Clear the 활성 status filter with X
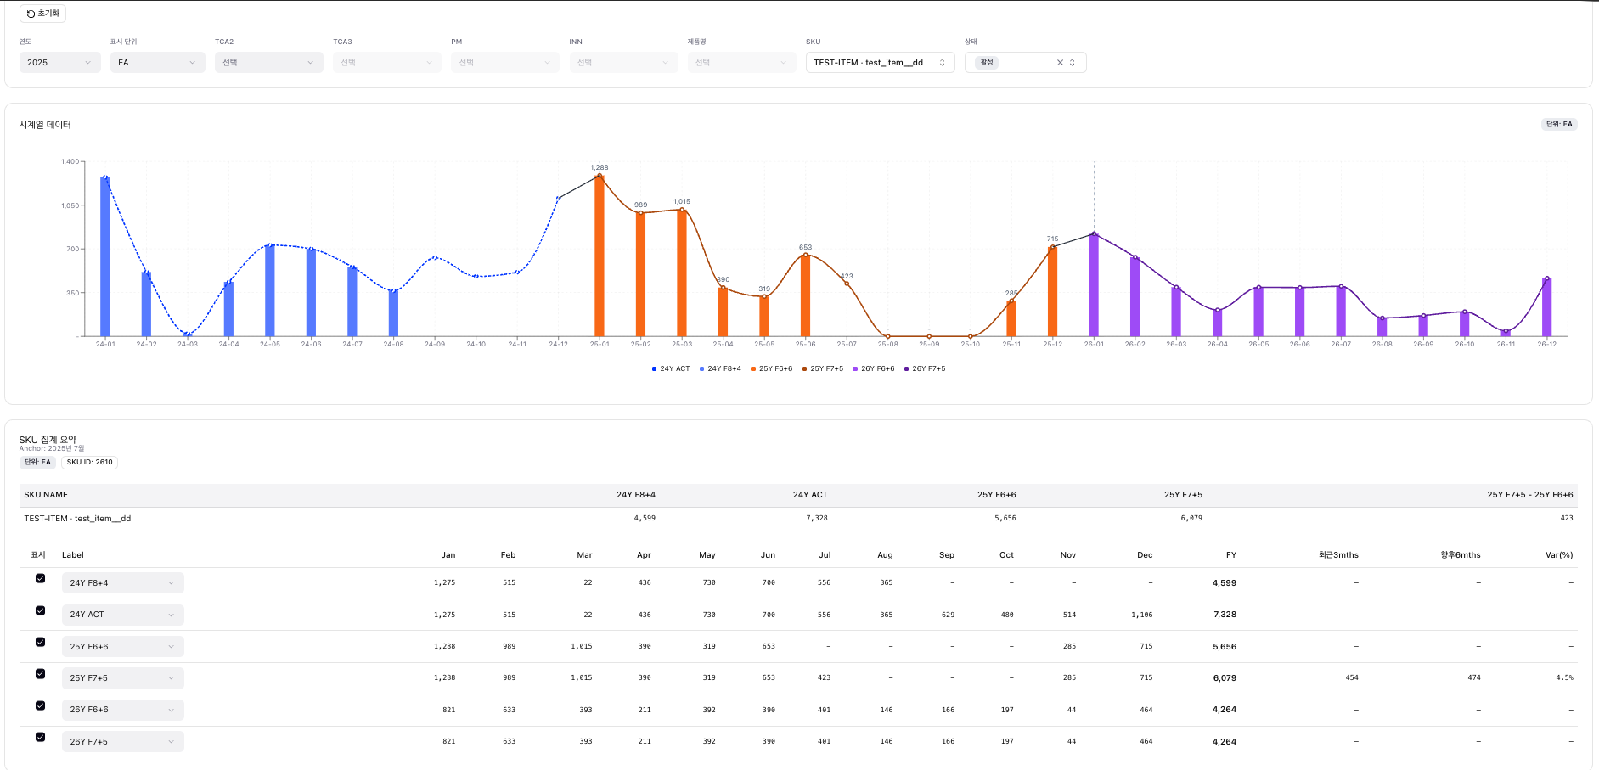The height and width of the screenshot is (770, 1599). [x=1060, y=63]
